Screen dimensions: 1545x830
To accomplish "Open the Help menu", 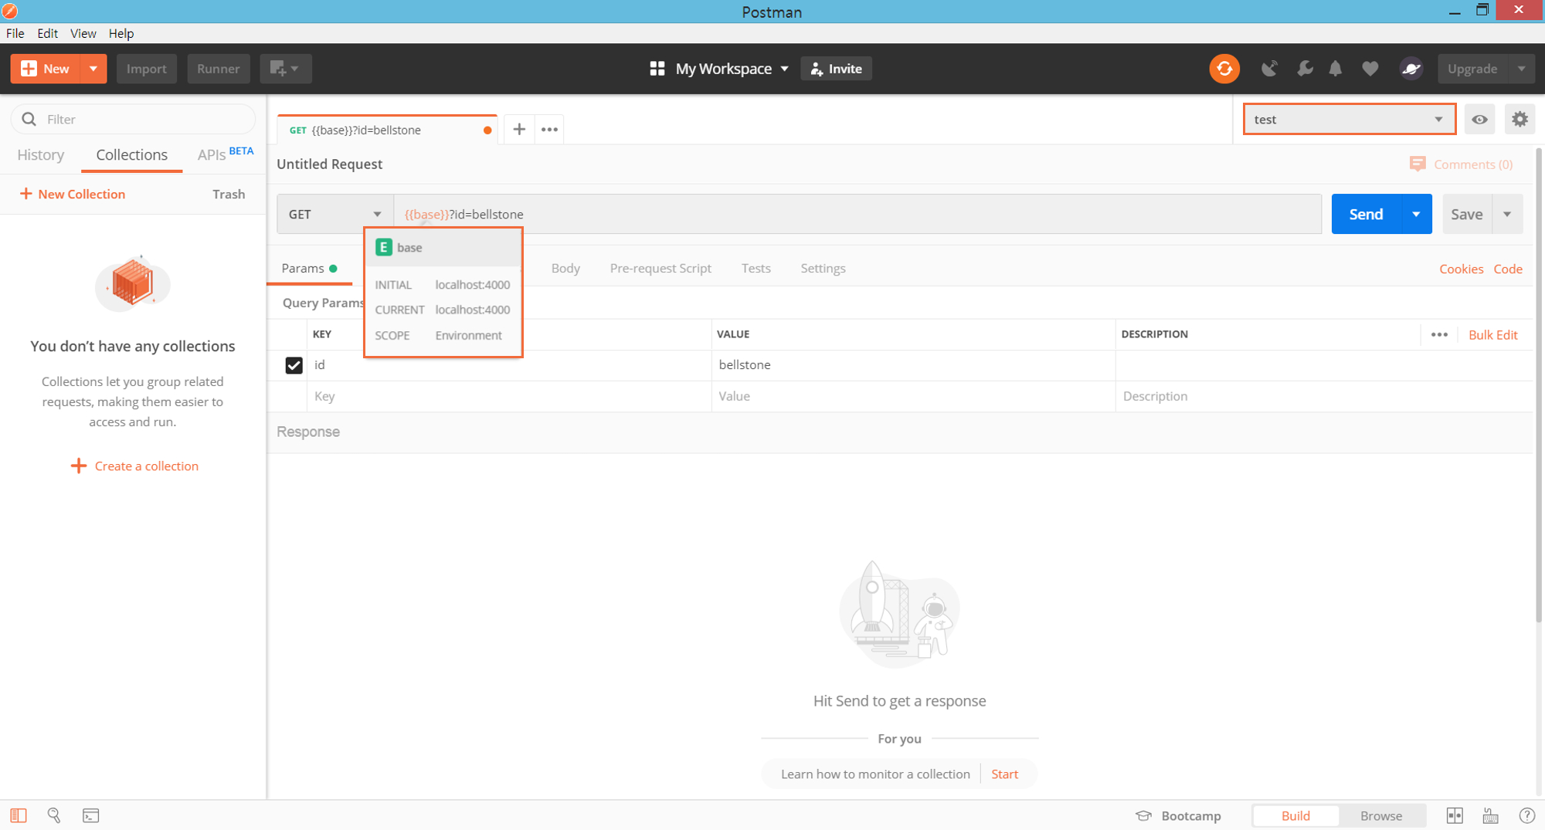I will (x=121, y=33).
